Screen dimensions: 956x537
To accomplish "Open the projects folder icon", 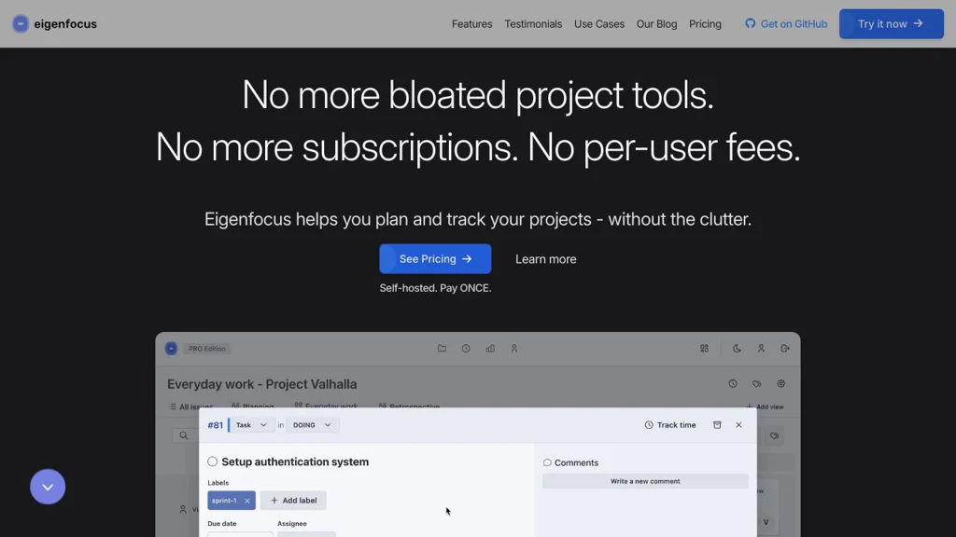I will (442, 349).
